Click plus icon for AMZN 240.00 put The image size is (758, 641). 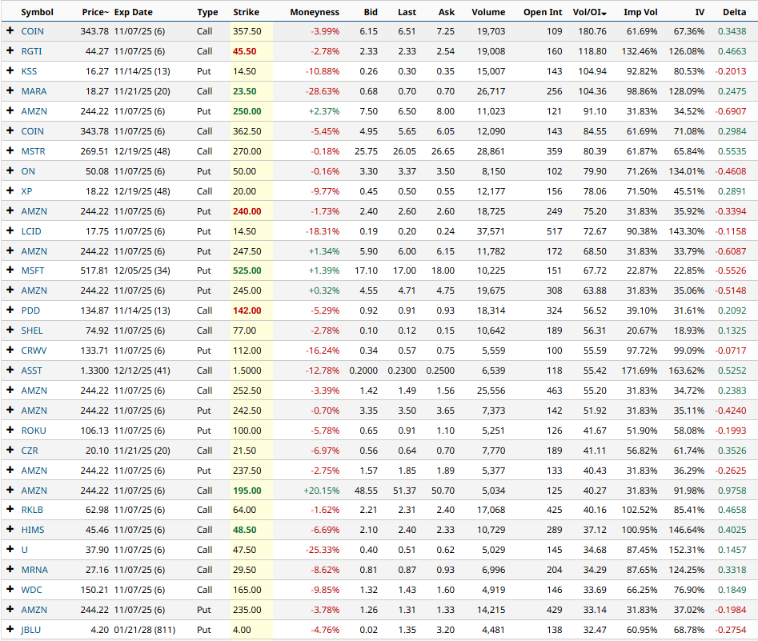[x=10, y=210]
